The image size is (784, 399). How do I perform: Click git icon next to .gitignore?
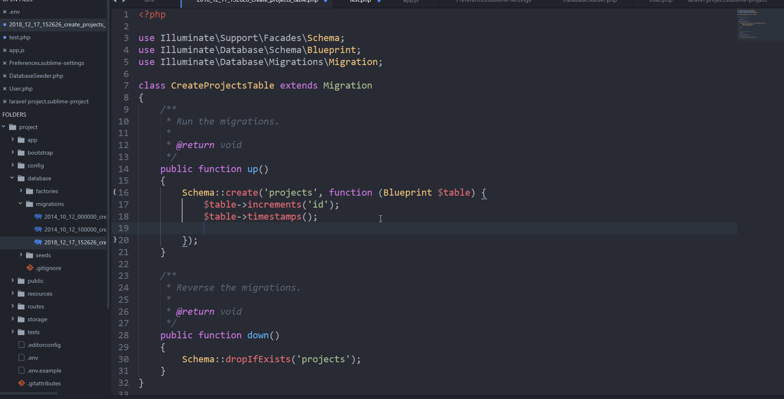coord(30,268)
